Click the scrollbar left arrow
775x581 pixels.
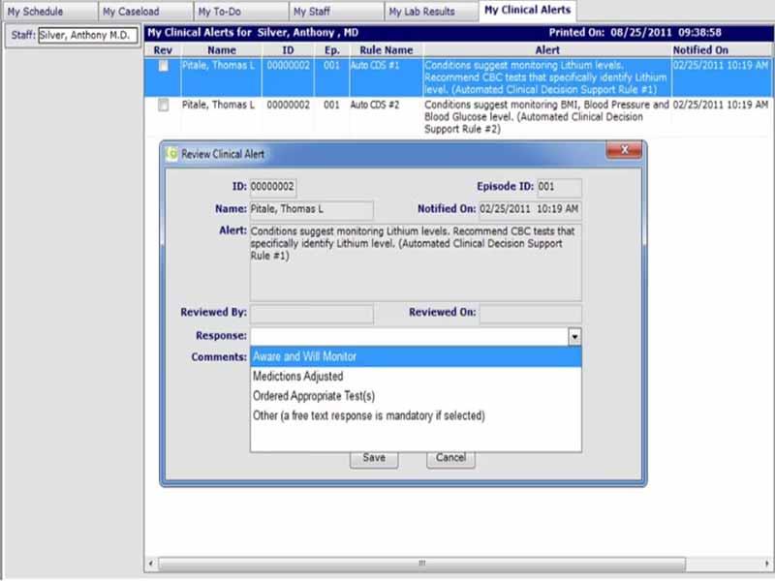point(151,564)
